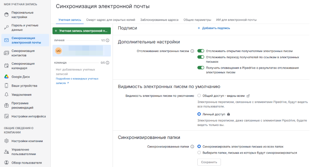This screenshot has width=316, height=167.
Task: Click external-link arrow after командных учетных записях
Action: click(x=68, y=83)
